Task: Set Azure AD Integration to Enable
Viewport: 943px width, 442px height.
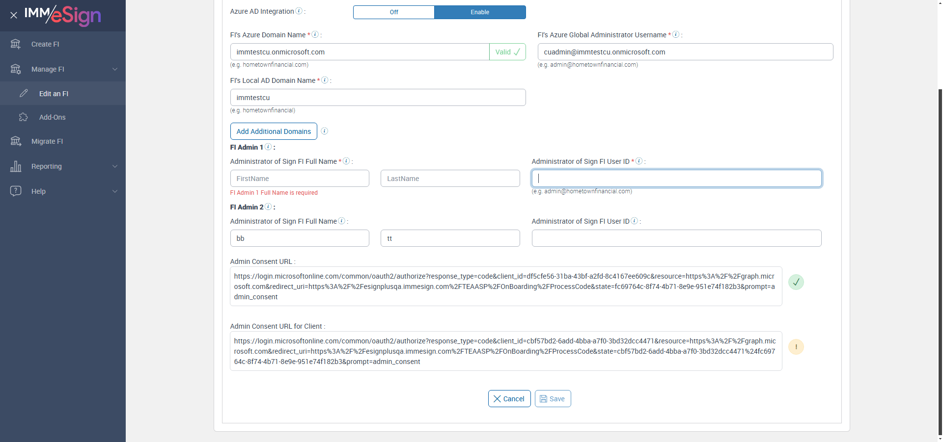Action: [x=480, y=12]
